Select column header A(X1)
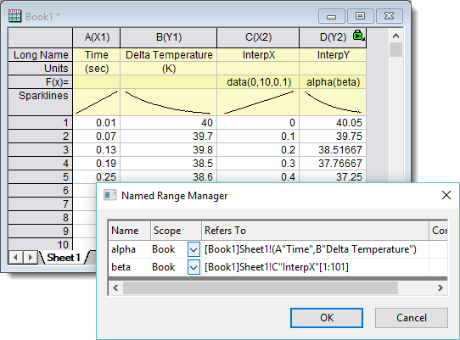 (x=97, y=37)
